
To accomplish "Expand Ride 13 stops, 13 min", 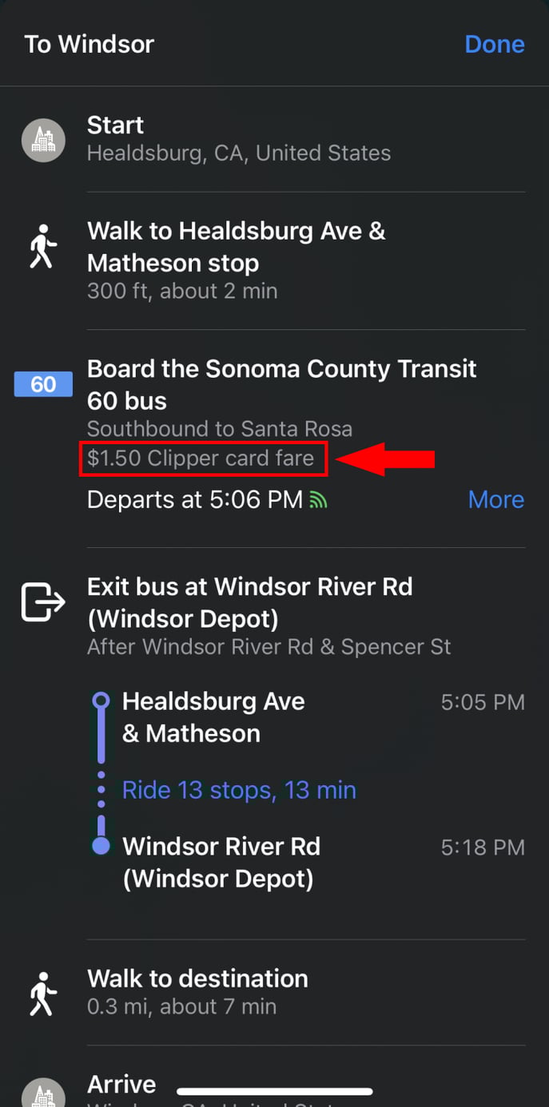I will coord(239,790).
